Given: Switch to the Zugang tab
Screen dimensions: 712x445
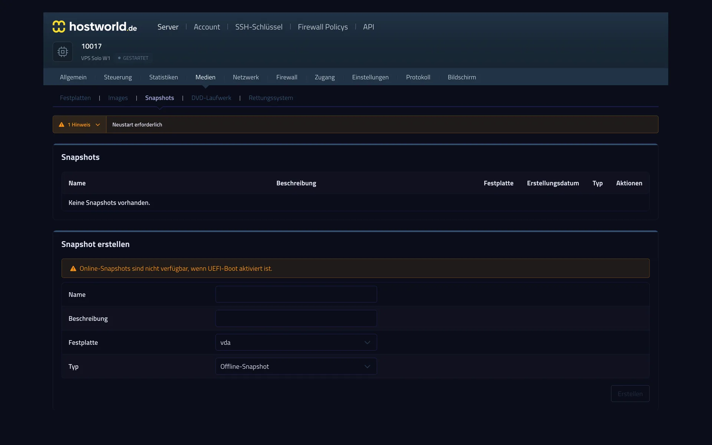Looking at the screenshot, I should (x=324, y=77).
